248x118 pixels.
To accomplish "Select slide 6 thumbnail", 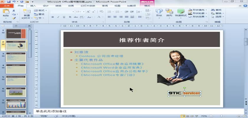I will 16,92.
